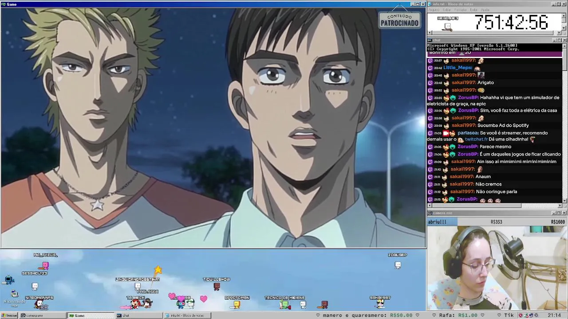The height and width of the screenshot is (319, 568).
Task: Click the sakai1997 'Arigato' message
Action: 485,82
